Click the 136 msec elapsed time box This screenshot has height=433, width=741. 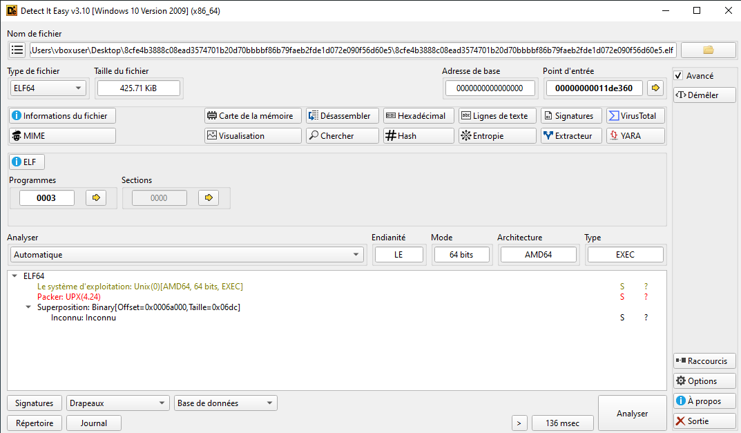(x=562, y=423)
